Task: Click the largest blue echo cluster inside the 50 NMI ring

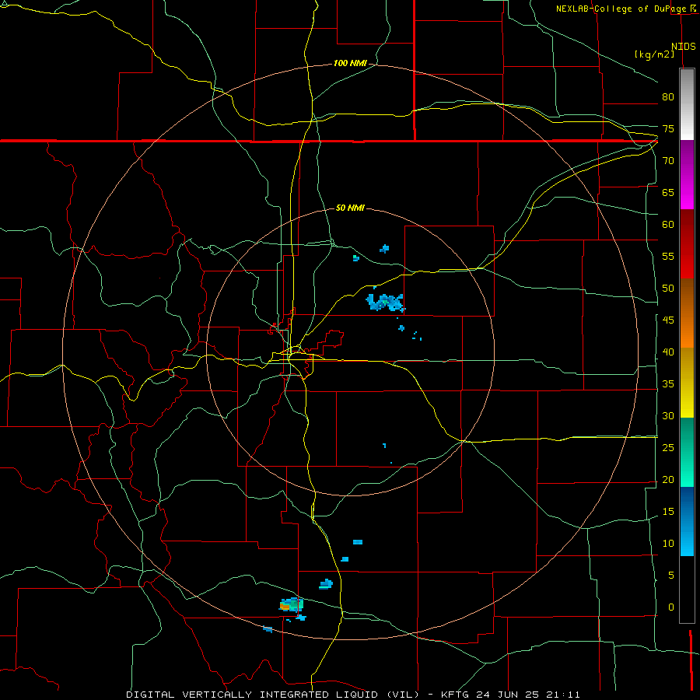Action: point(385,303)
